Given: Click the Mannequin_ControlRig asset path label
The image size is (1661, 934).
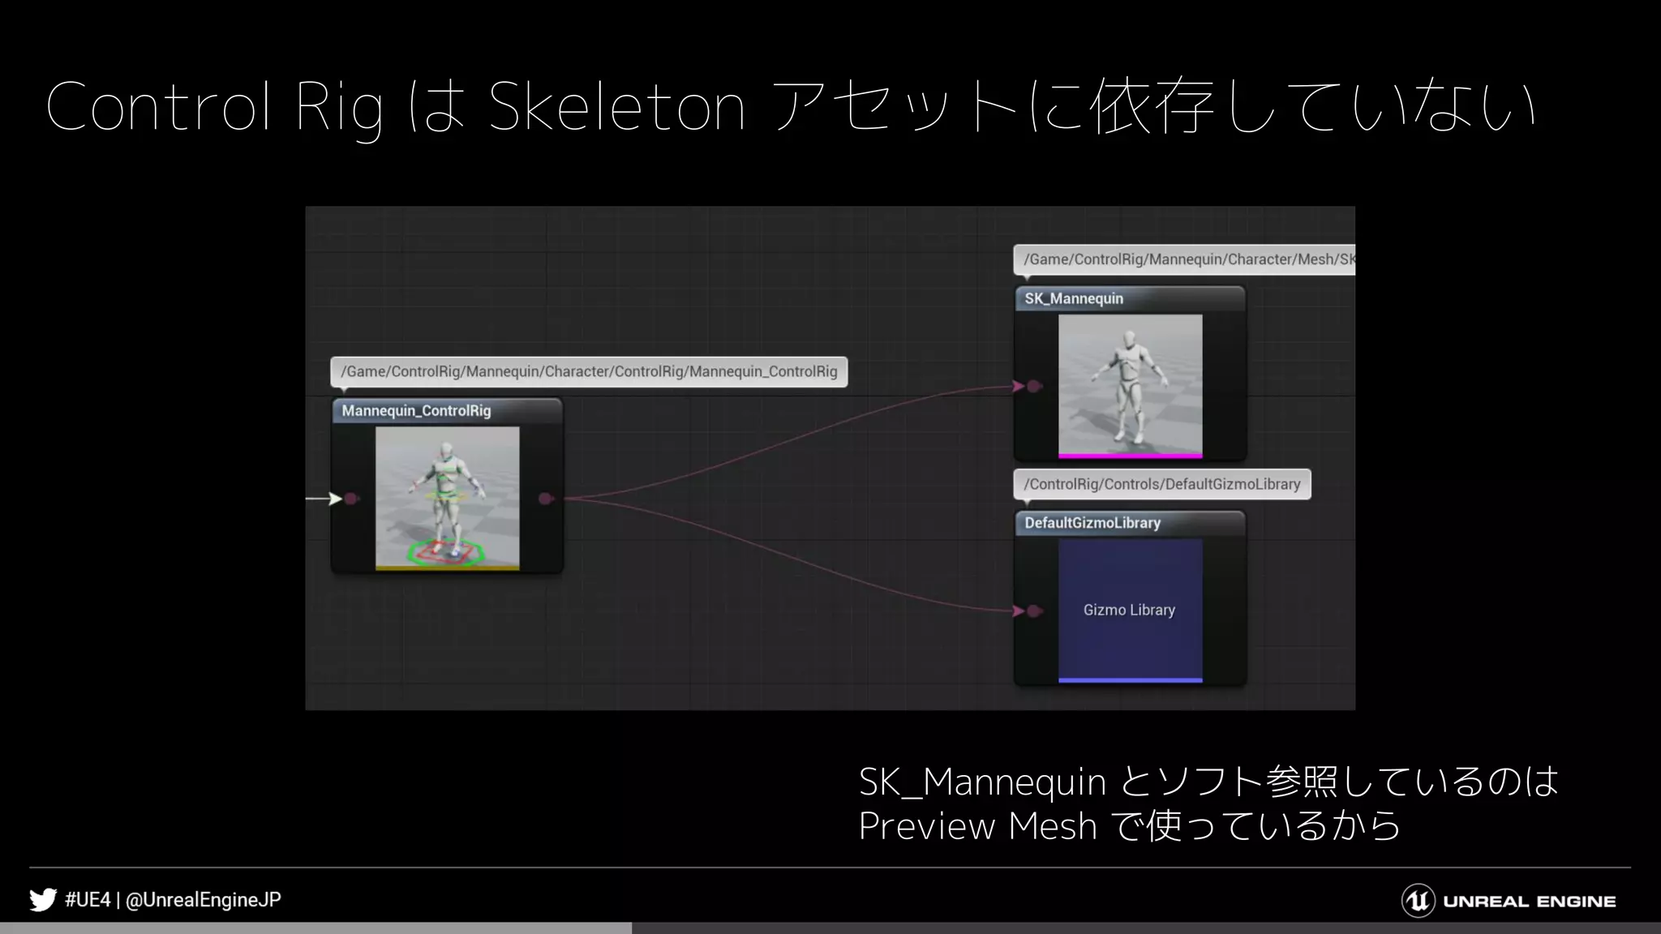Looking at the screenshot, I should coord(589,371).
